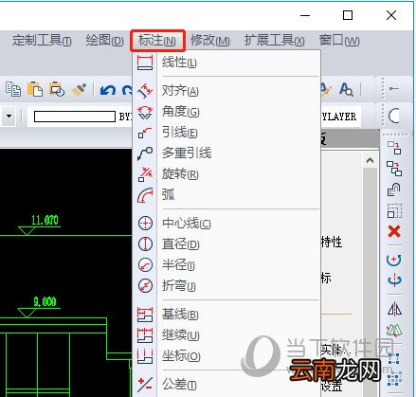
Task: Click the center mark icon
Action: 145,223
